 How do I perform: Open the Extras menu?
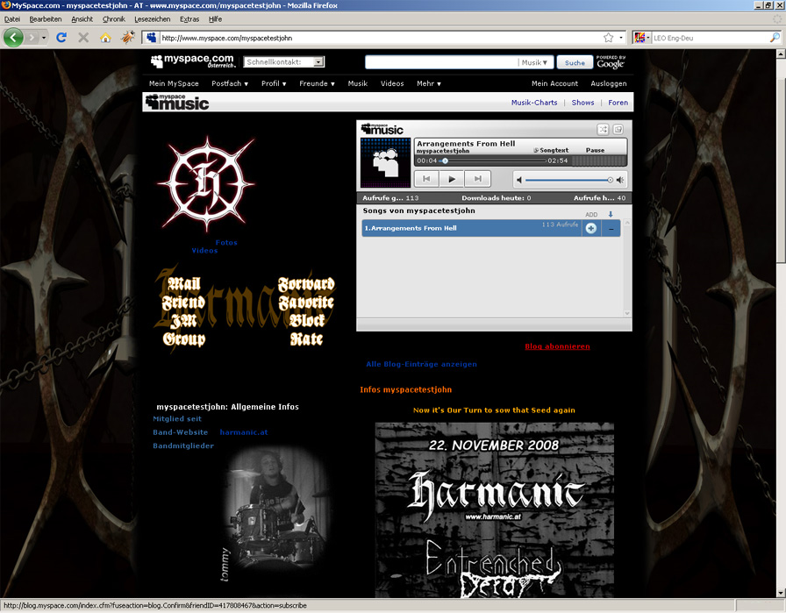point(189,19)
